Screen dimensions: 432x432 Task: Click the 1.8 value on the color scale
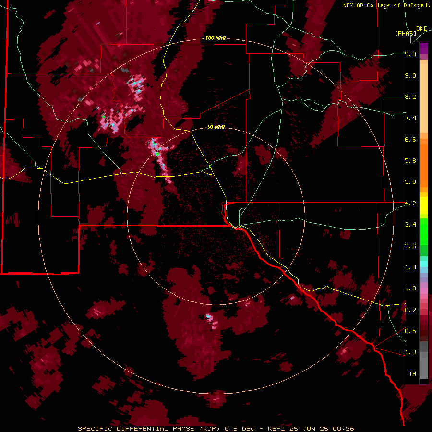410,267
